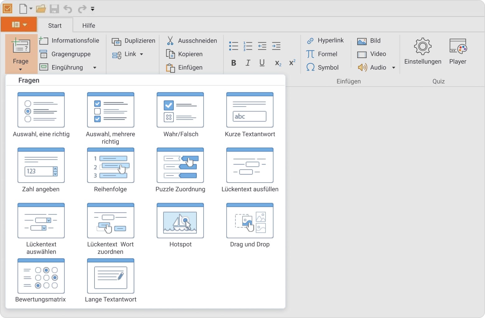This screenshot has height=318, width=485.
Task: Add a Bewertungsmatrix question
Action: [41, 276]
